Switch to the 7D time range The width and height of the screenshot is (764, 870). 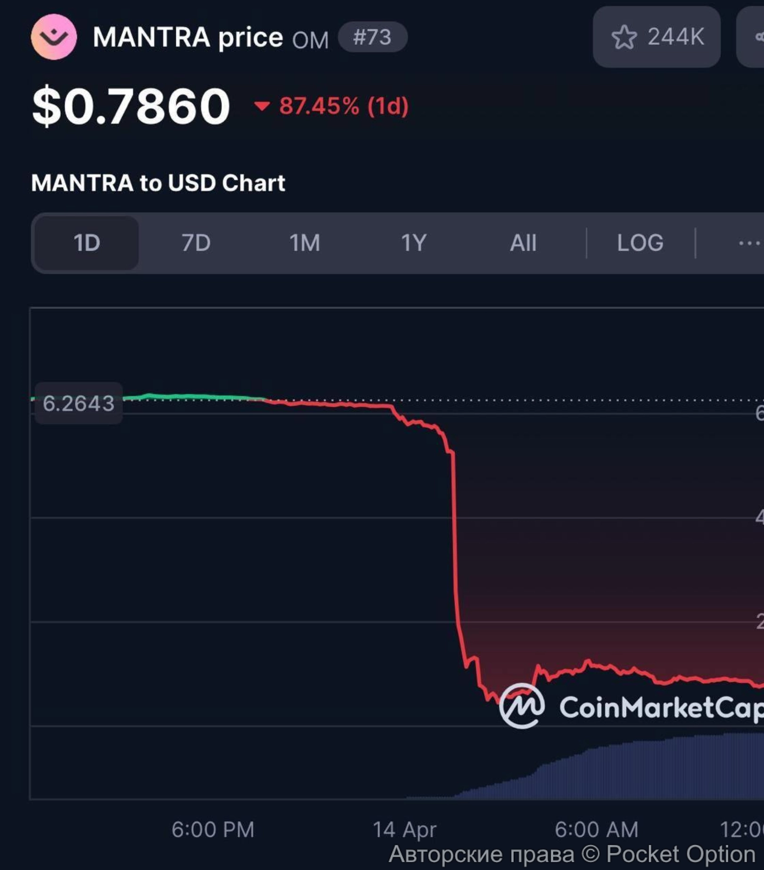(x=196, y=243)
